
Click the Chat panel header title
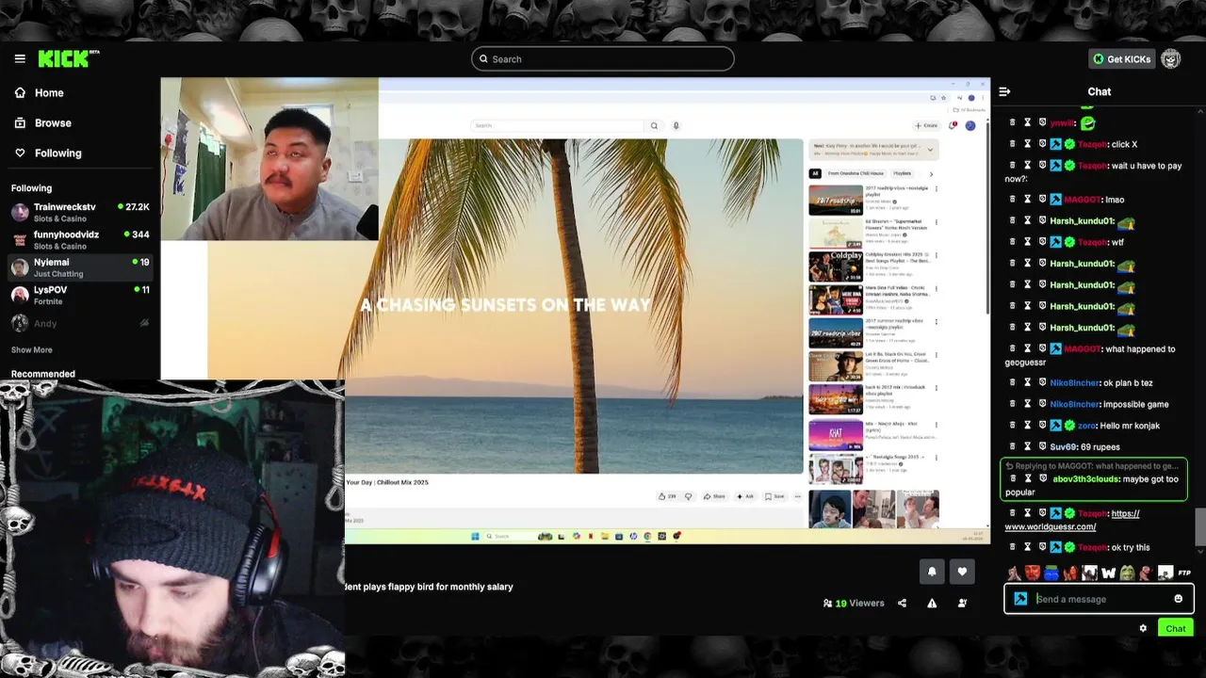click(1100, 91)
